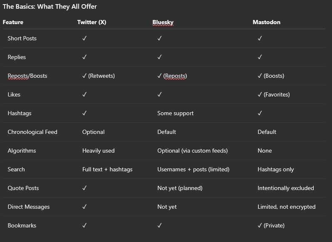Select the '(Retweets)' cell text
332x242 pixels.
click(102, 76)
